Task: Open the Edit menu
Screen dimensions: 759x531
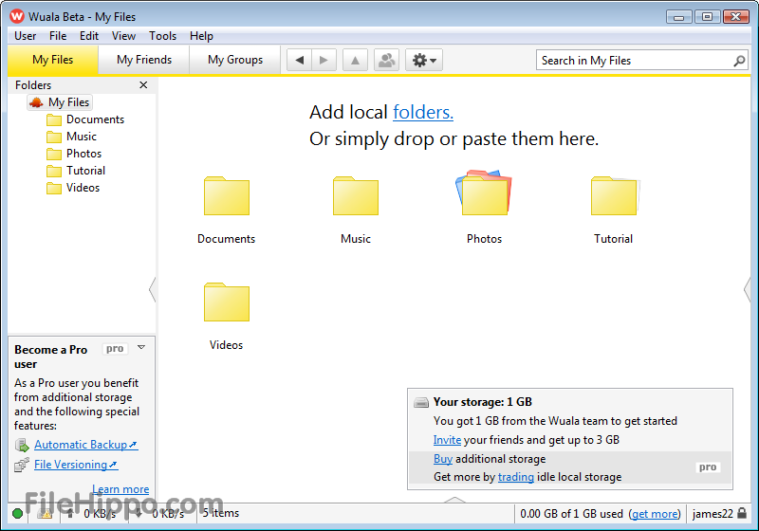Action: point(89,36)
